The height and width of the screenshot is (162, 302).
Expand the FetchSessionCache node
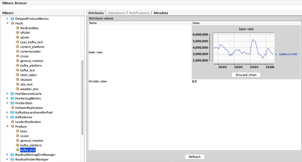point(7,94)
